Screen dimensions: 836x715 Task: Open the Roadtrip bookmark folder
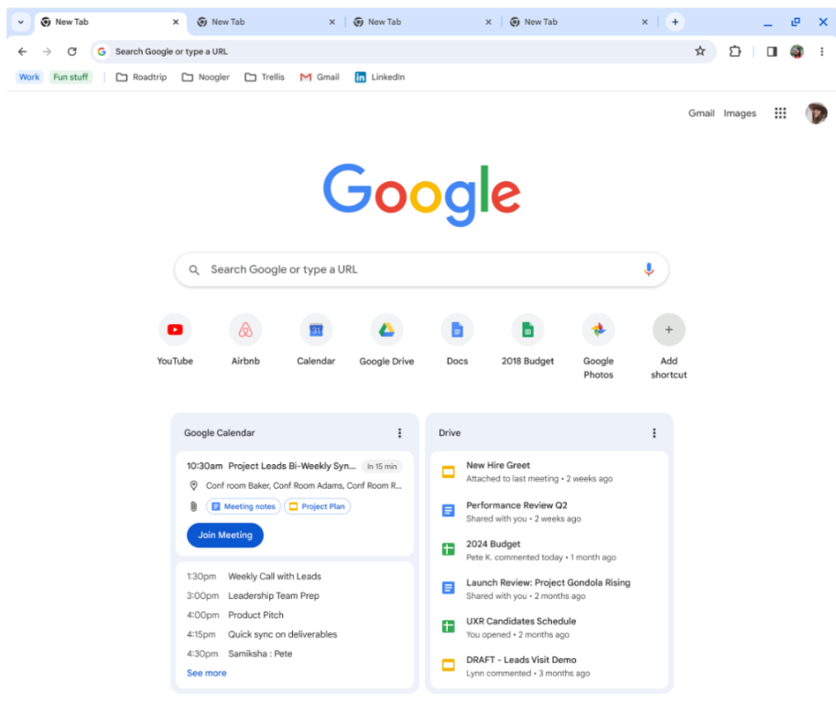tap(141, 77)
